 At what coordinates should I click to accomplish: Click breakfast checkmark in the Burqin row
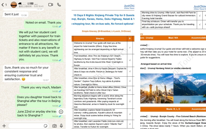(x=130, y=60)
